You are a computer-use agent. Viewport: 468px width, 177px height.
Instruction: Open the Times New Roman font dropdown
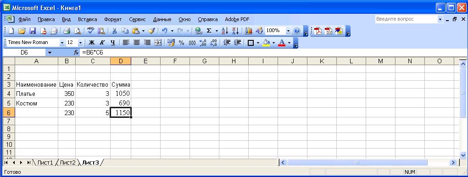click(62, 43)
